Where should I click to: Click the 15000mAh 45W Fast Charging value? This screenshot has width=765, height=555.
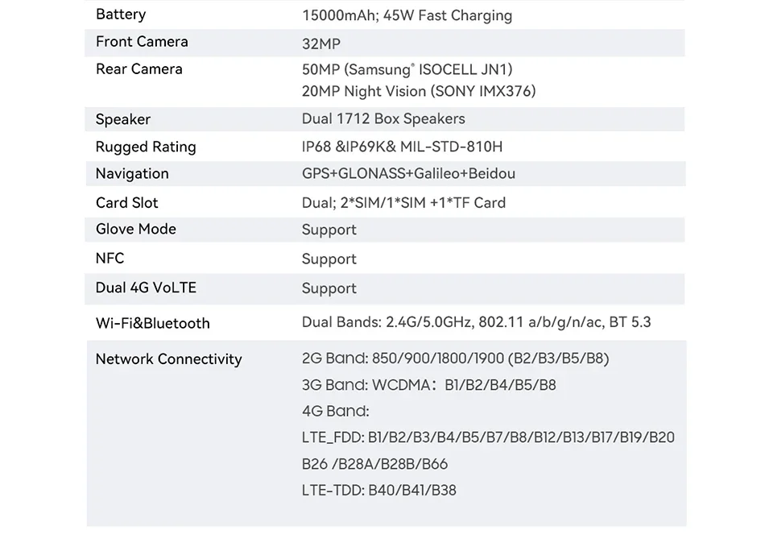click(x=407, y=15)
